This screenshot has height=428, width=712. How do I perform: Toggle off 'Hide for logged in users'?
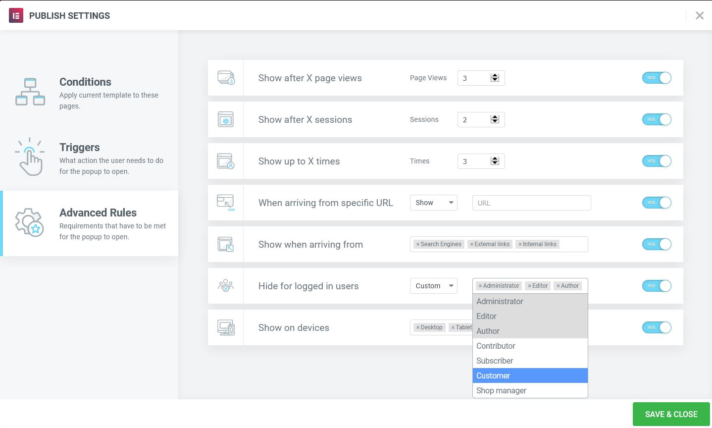tap(657, 286)
